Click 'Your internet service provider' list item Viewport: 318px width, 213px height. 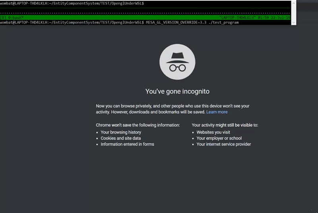(224, 144)
